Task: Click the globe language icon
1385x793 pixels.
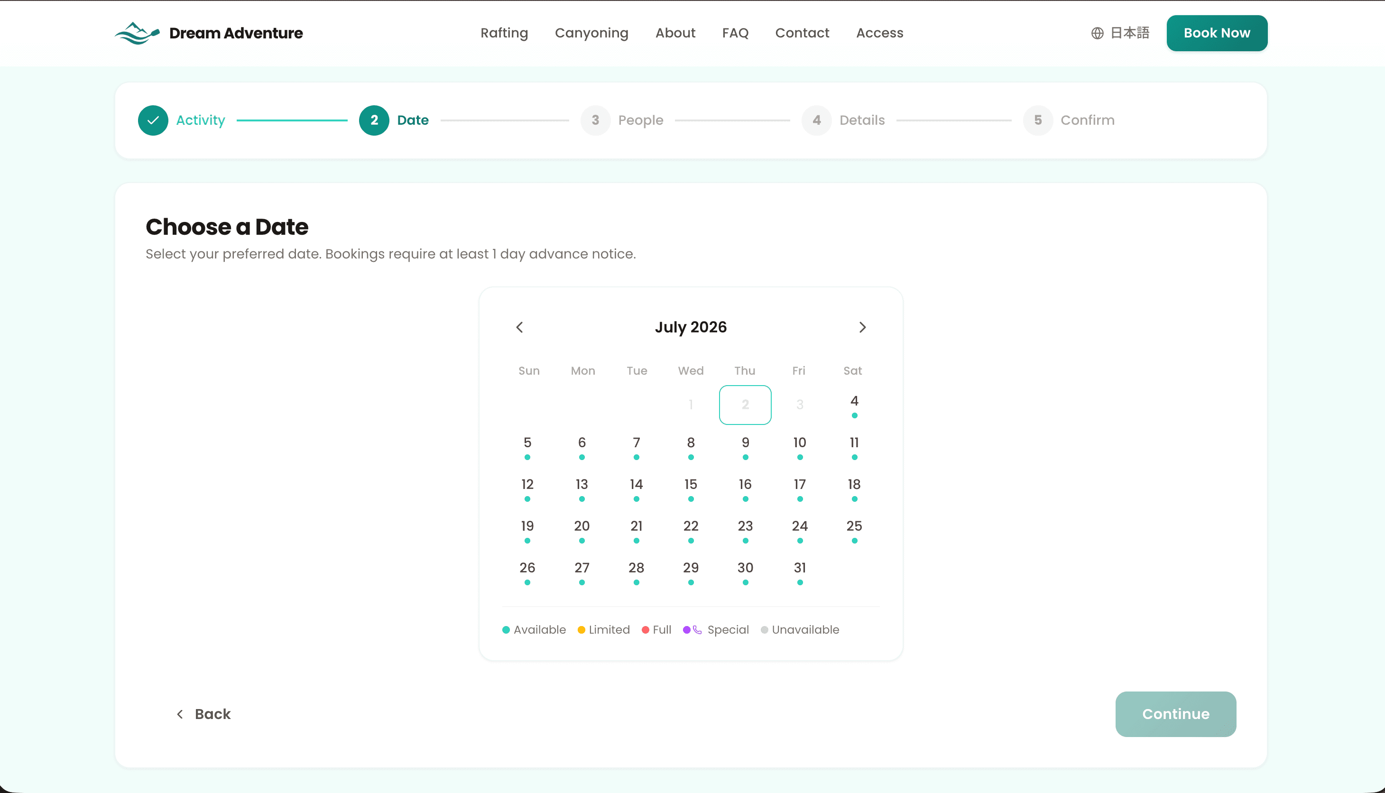Action: coord(1097,33)
